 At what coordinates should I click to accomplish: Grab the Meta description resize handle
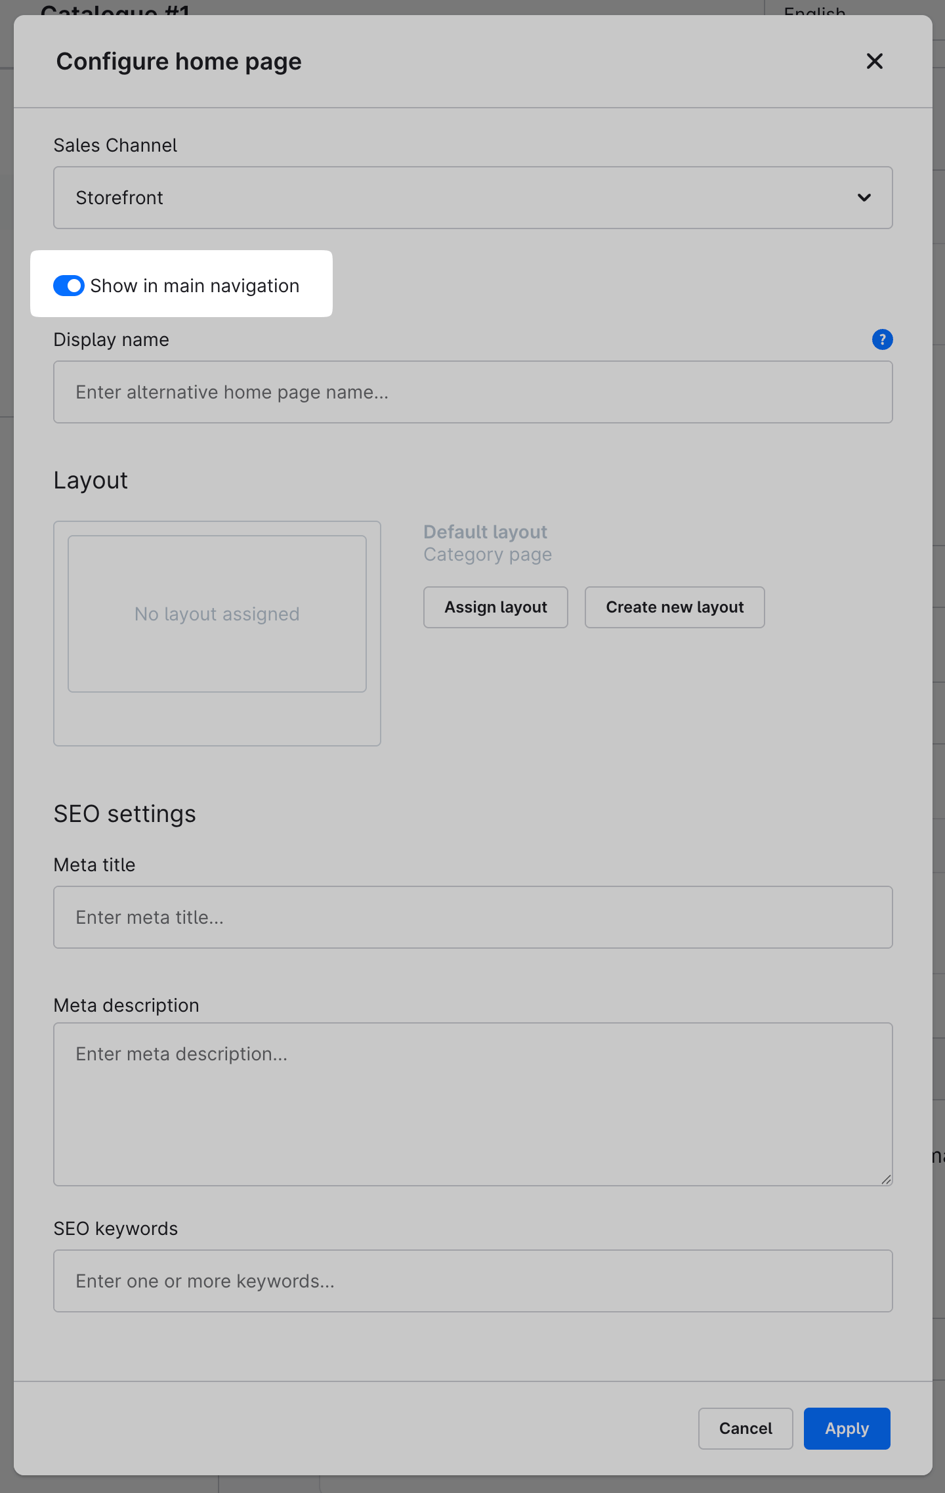tap(886, 1179)
